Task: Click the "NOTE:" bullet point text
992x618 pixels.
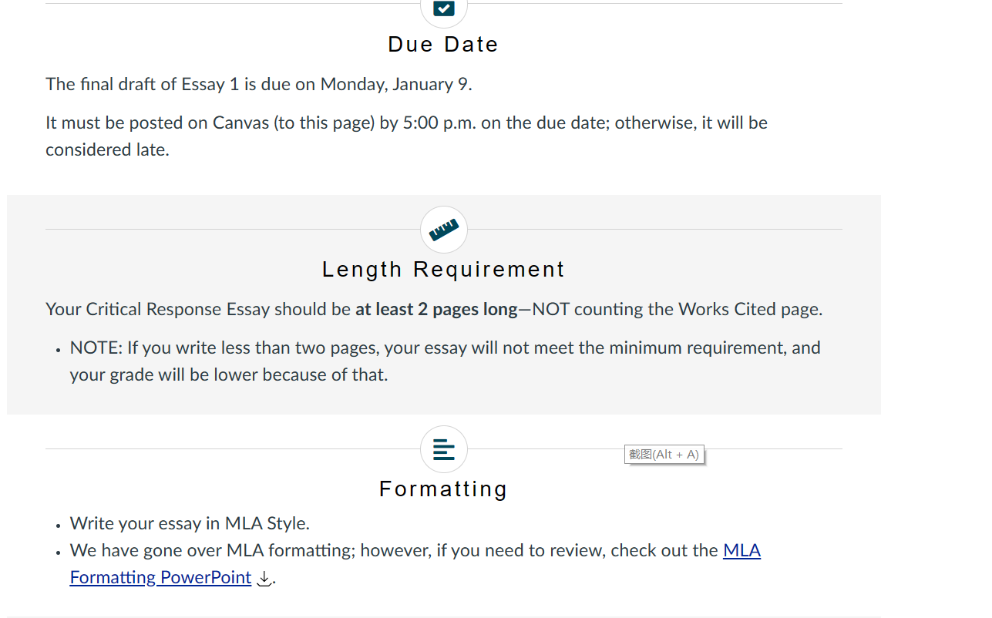Action: tap(96, 348)
